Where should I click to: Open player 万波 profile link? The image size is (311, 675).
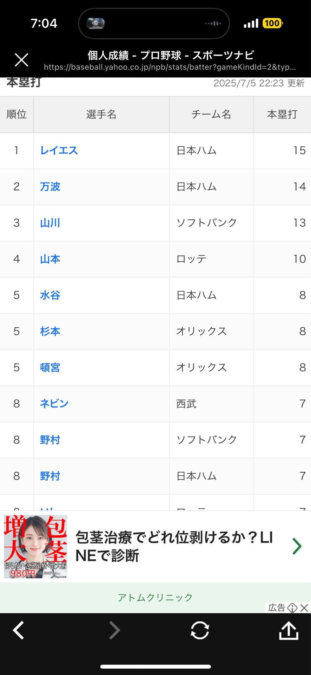click(50, 187)
